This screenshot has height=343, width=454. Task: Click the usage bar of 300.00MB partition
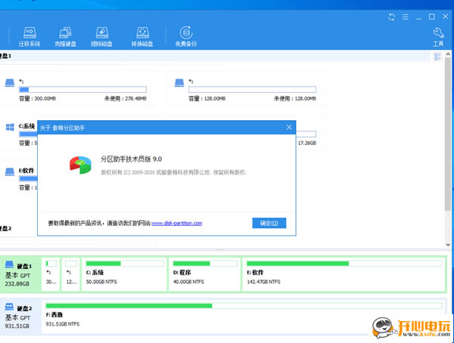tap(82, 89)
